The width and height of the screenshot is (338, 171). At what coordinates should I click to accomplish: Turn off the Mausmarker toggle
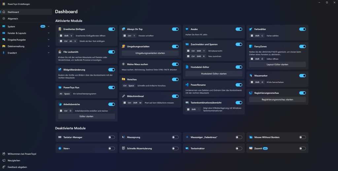click(x=302, y=76)
